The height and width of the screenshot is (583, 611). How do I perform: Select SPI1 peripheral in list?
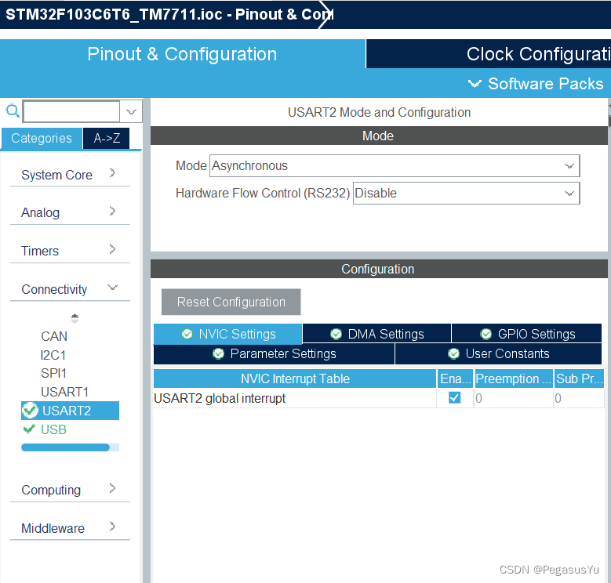click(54, 373)
